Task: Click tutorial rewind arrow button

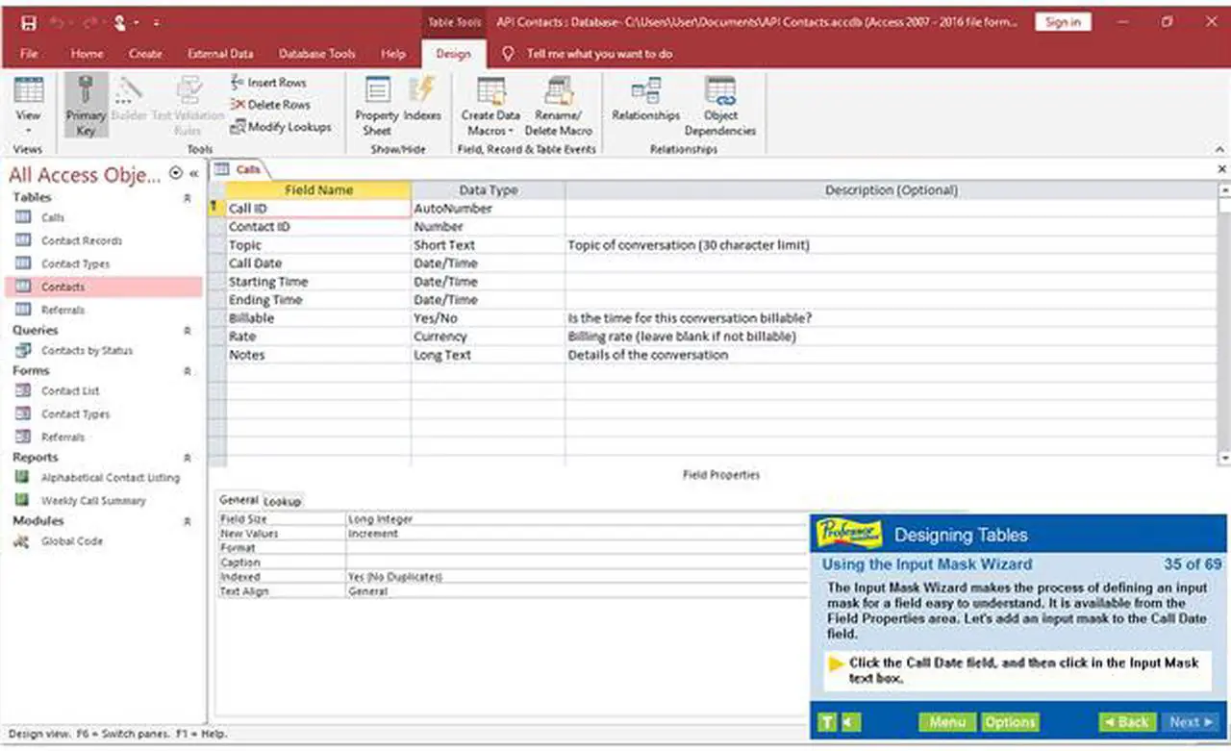Action: pyautogui.click(x=851, y=722)
